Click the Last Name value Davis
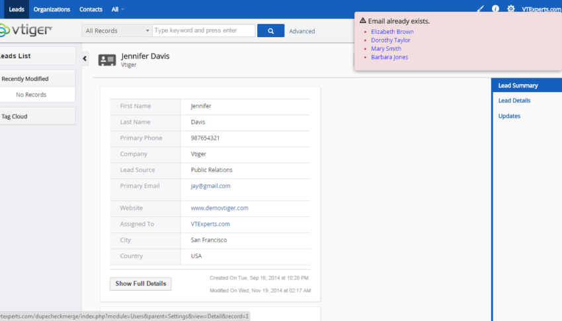The width and height of the screenshot is (562, 321). pos(198,122)
